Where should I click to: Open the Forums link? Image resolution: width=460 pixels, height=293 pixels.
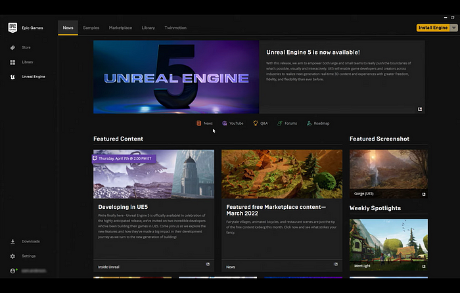(x=290, y=124)
